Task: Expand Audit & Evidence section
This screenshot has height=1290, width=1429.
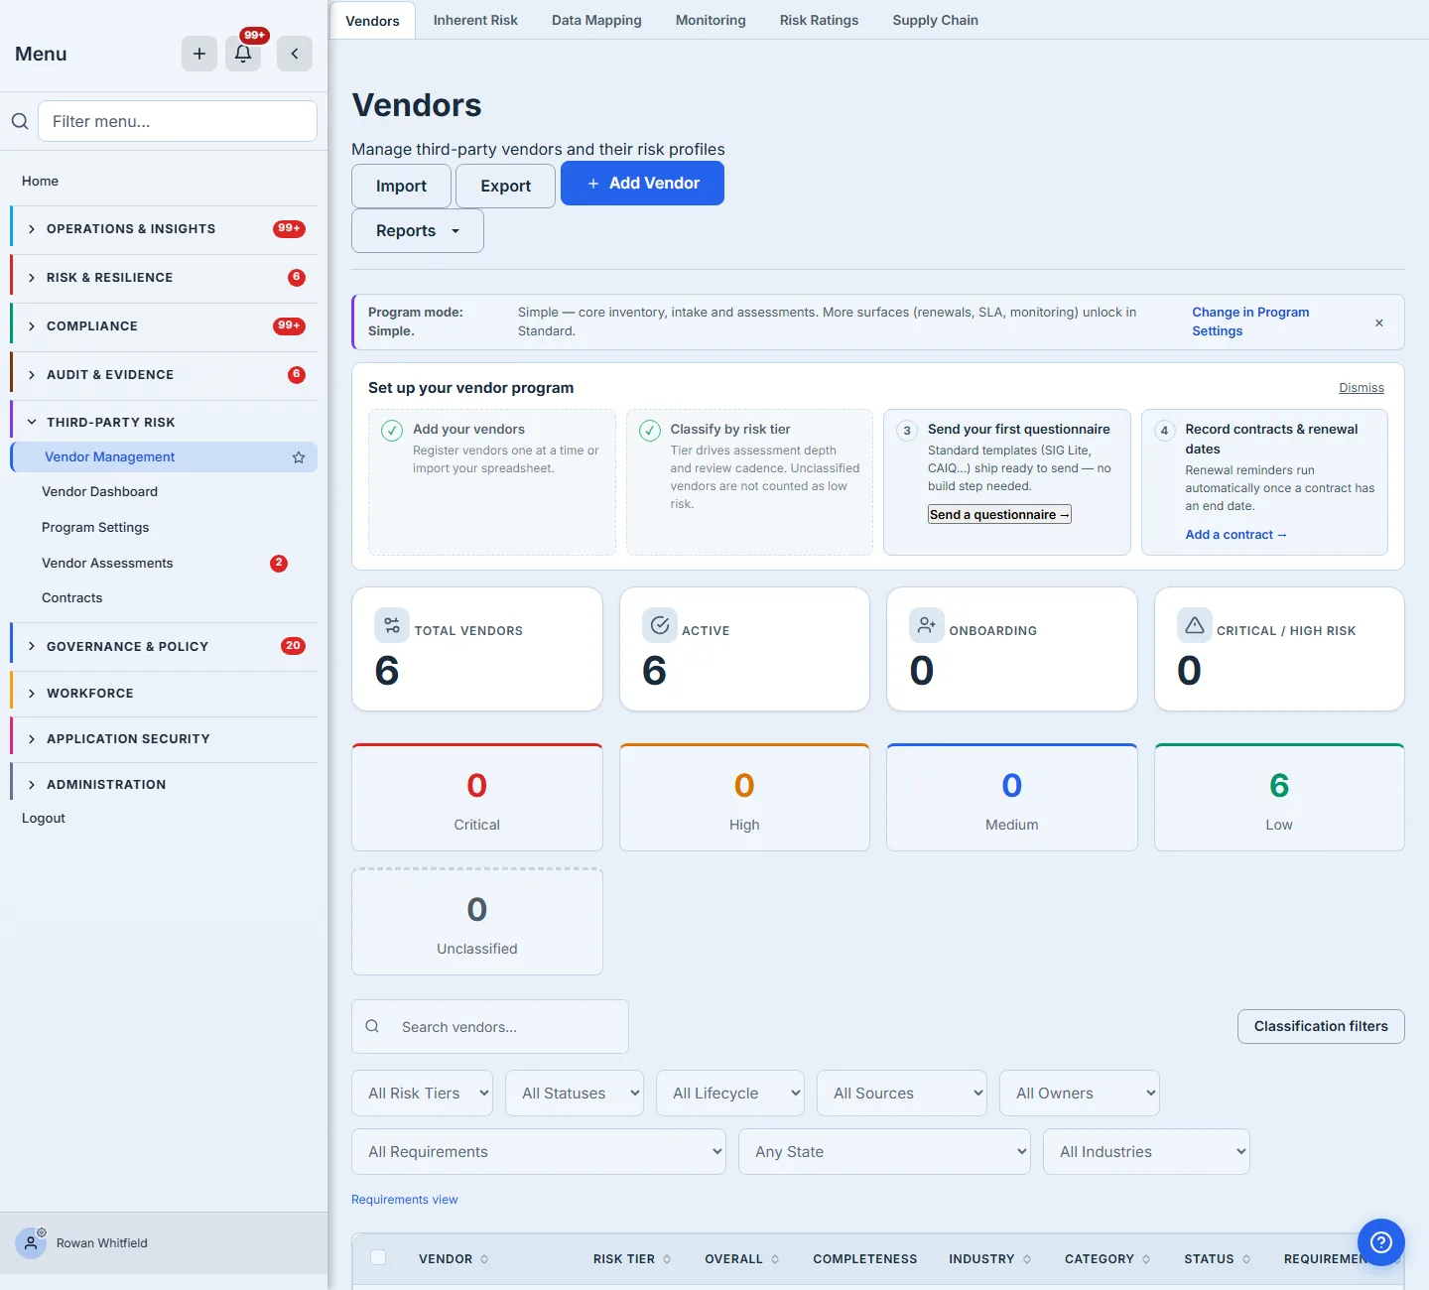Action: coord(164,375)
